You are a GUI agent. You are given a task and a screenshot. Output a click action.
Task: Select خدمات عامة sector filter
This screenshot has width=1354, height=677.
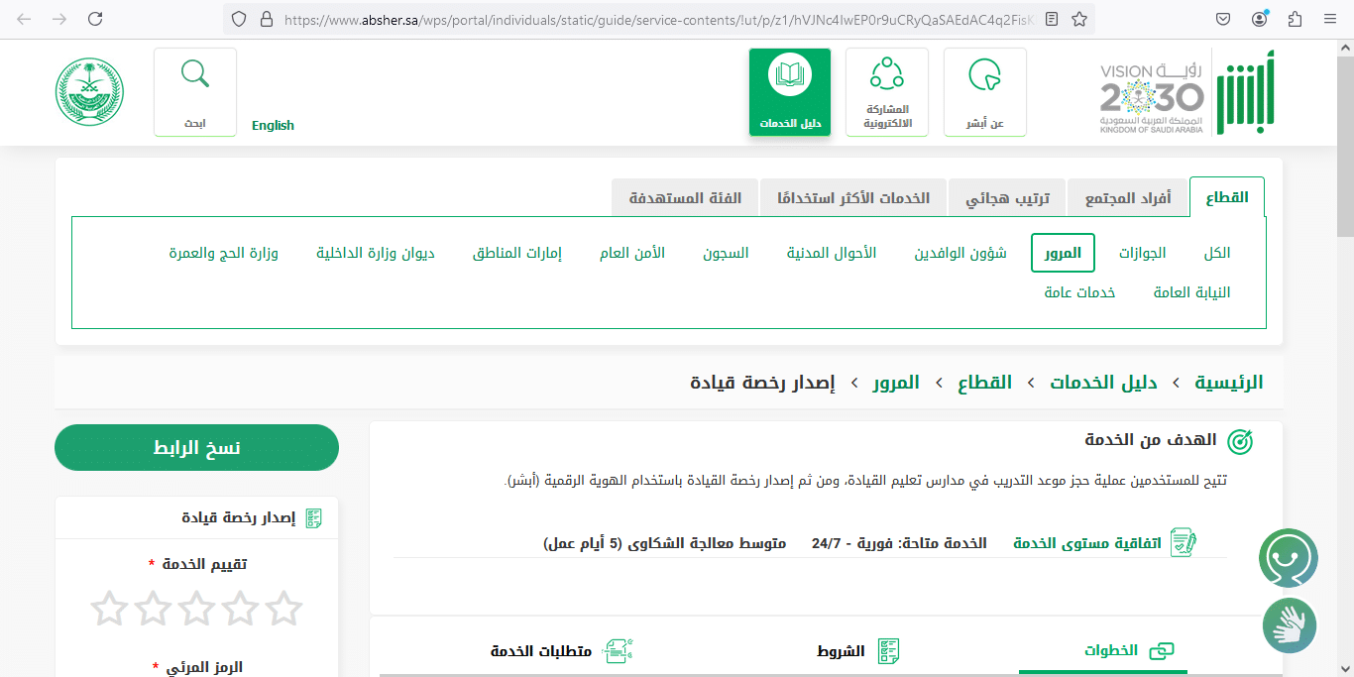[x=1079, y=292]
